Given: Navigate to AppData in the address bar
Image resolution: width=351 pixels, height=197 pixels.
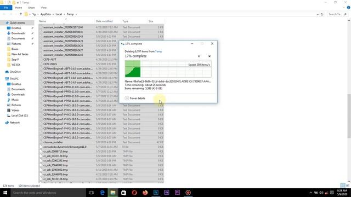Looking at the screenshot, I should pyautogui.click(x=46, y=14).
